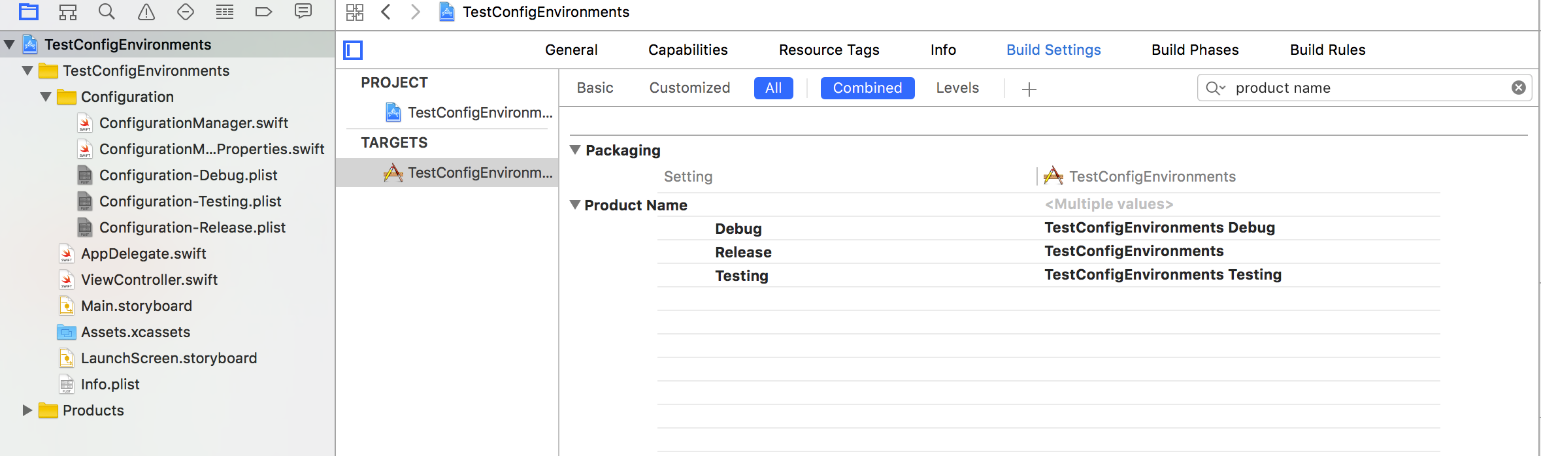Show Customized build settings
The image size is (1541, 456).
pyautogui.click(x=689, y=88)
